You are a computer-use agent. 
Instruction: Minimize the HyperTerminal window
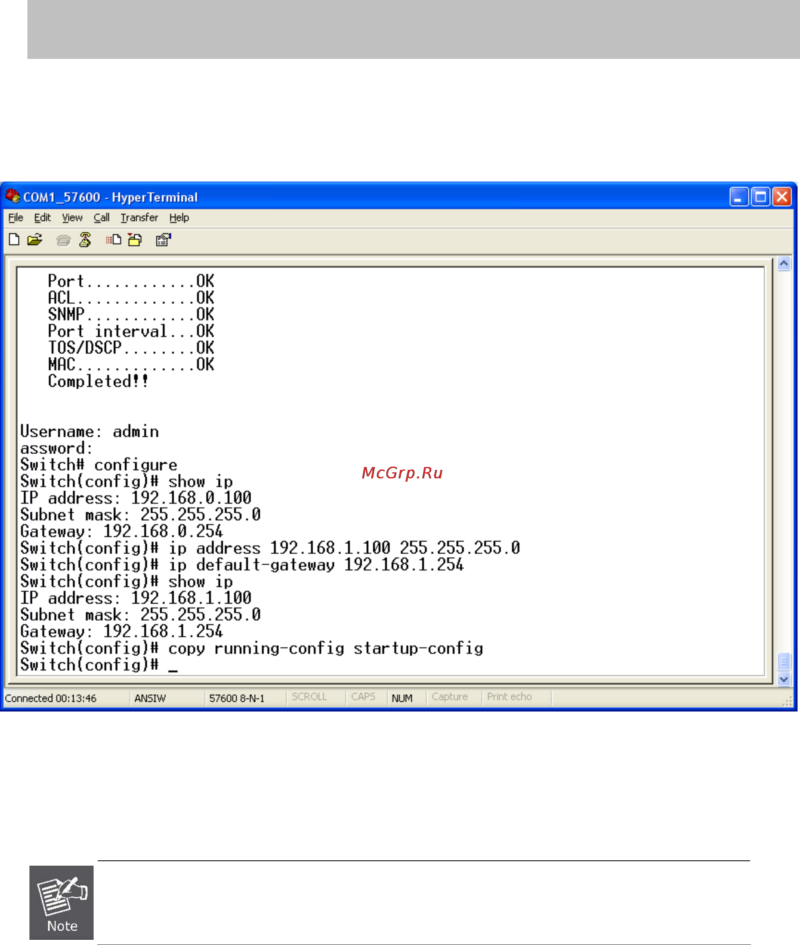739,197
